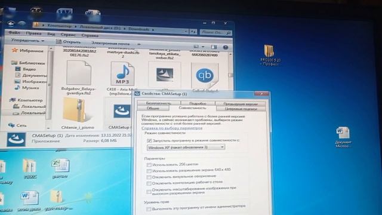Open the Файл menu

click(14, 32)
